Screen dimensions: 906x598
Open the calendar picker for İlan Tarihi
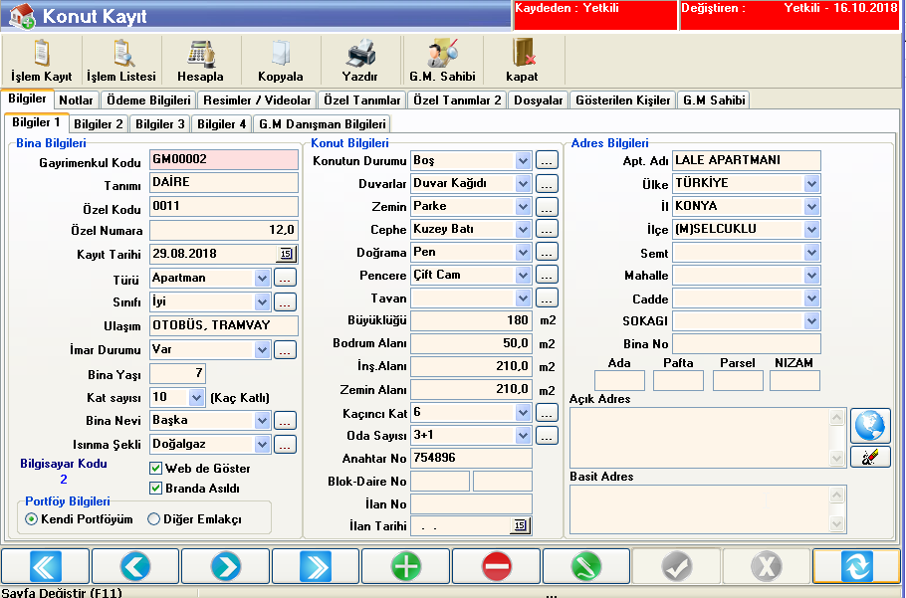tap(520, 525)
